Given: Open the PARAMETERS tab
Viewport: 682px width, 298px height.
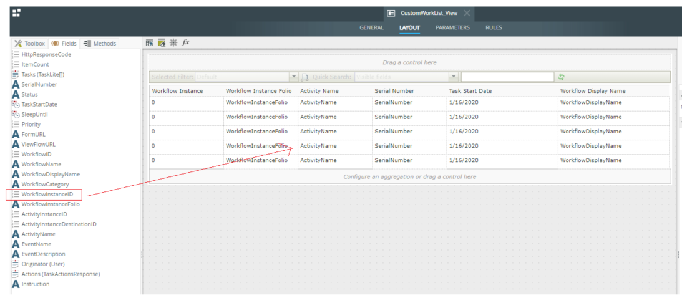Looking at the screenshot, I should coord(452,27).
